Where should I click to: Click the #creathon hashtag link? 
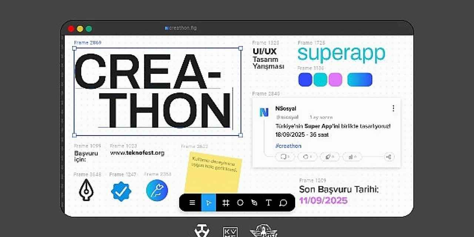tap(288, 146)
